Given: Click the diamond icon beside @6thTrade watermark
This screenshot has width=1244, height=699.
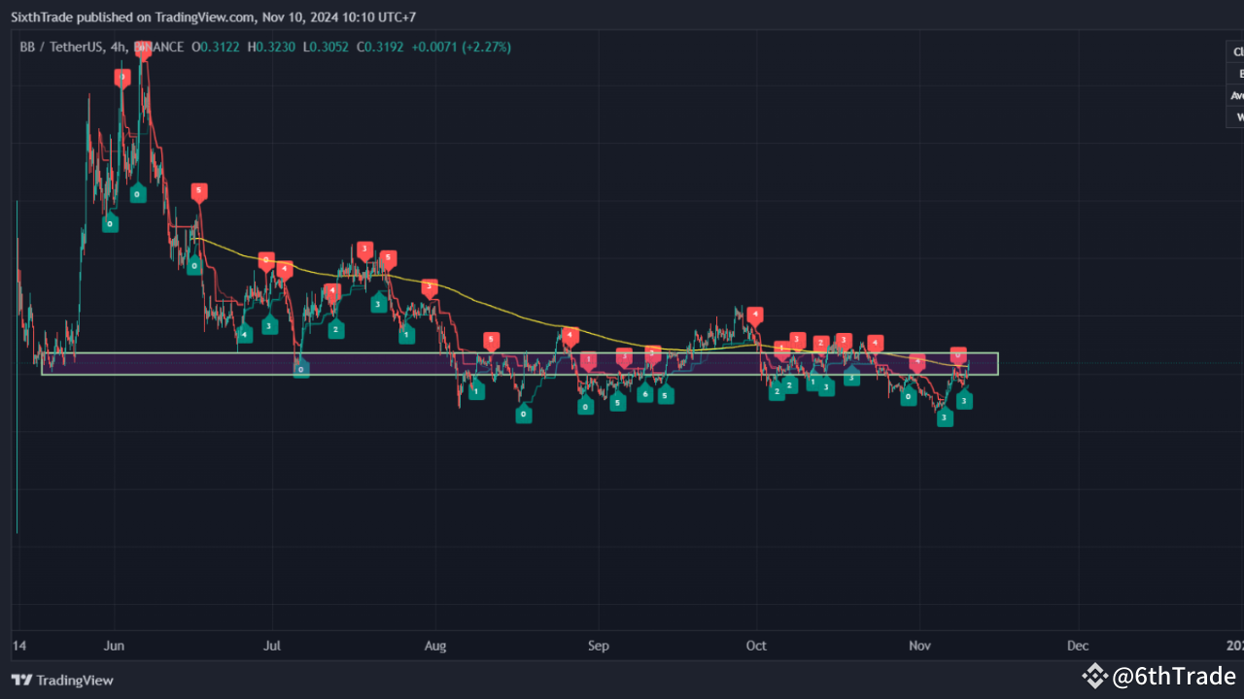Looking at the screenshot, I should click(1095, 676).
